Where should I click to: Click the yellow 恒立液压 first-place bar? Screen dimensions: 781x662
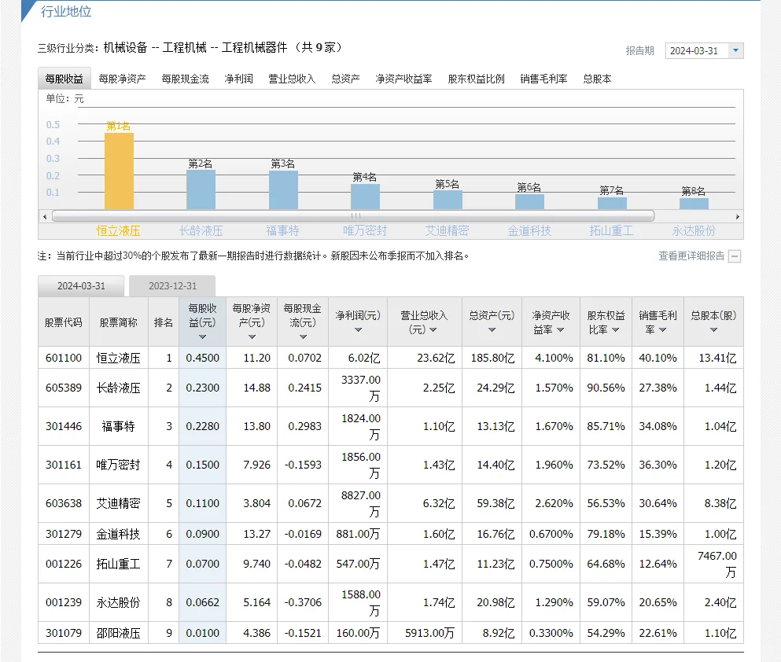(119, 171)
